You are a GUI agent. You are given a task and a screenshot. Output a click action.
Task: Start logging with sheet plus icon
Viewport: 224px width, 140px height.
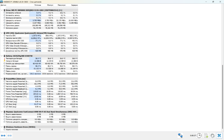[x=206, y=135]
